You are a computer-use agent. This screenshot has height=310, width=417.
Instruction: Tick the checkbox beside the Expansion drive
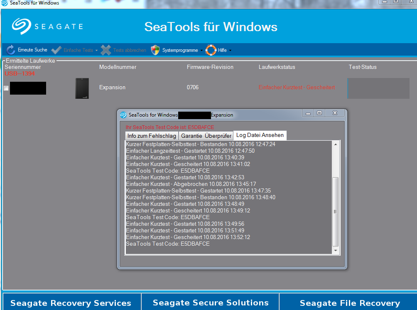[6, 88]
